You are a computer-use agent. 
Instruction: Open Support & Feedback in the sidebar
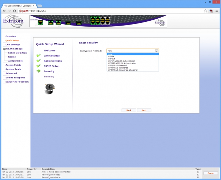17,82
